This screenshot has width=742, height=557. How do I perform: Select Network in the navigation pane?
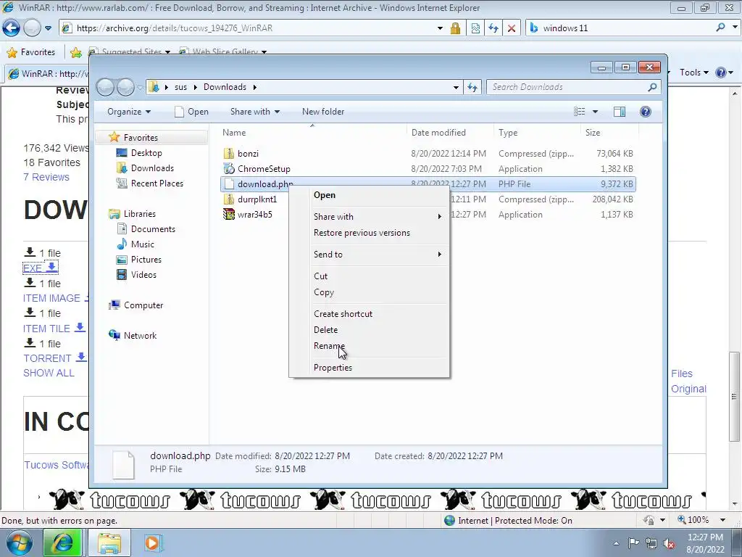[140, 336]
